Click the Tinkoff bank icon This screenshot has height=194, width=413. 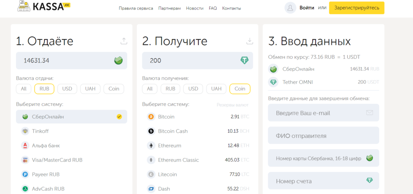point(25,131)
